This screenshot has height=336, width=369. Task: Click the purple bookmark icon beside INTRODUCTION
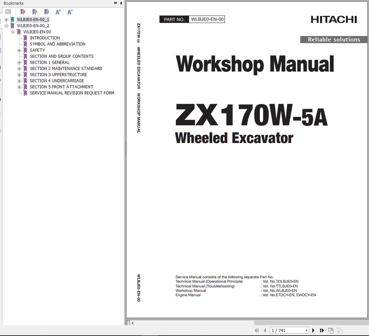pos(25,38)
